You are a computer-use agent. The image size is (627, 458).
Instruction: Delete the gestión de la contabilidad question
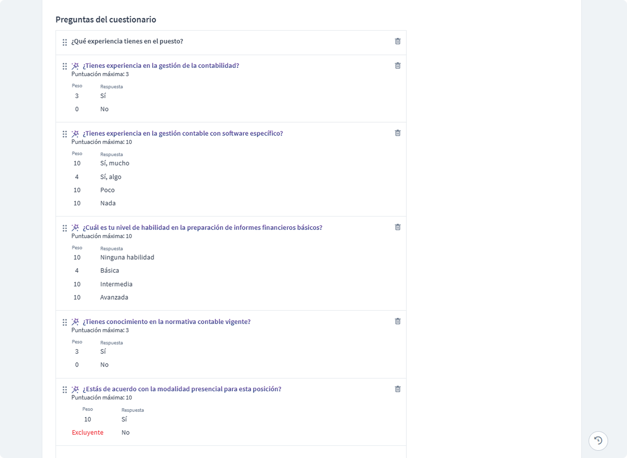click(x=398, y=65)
